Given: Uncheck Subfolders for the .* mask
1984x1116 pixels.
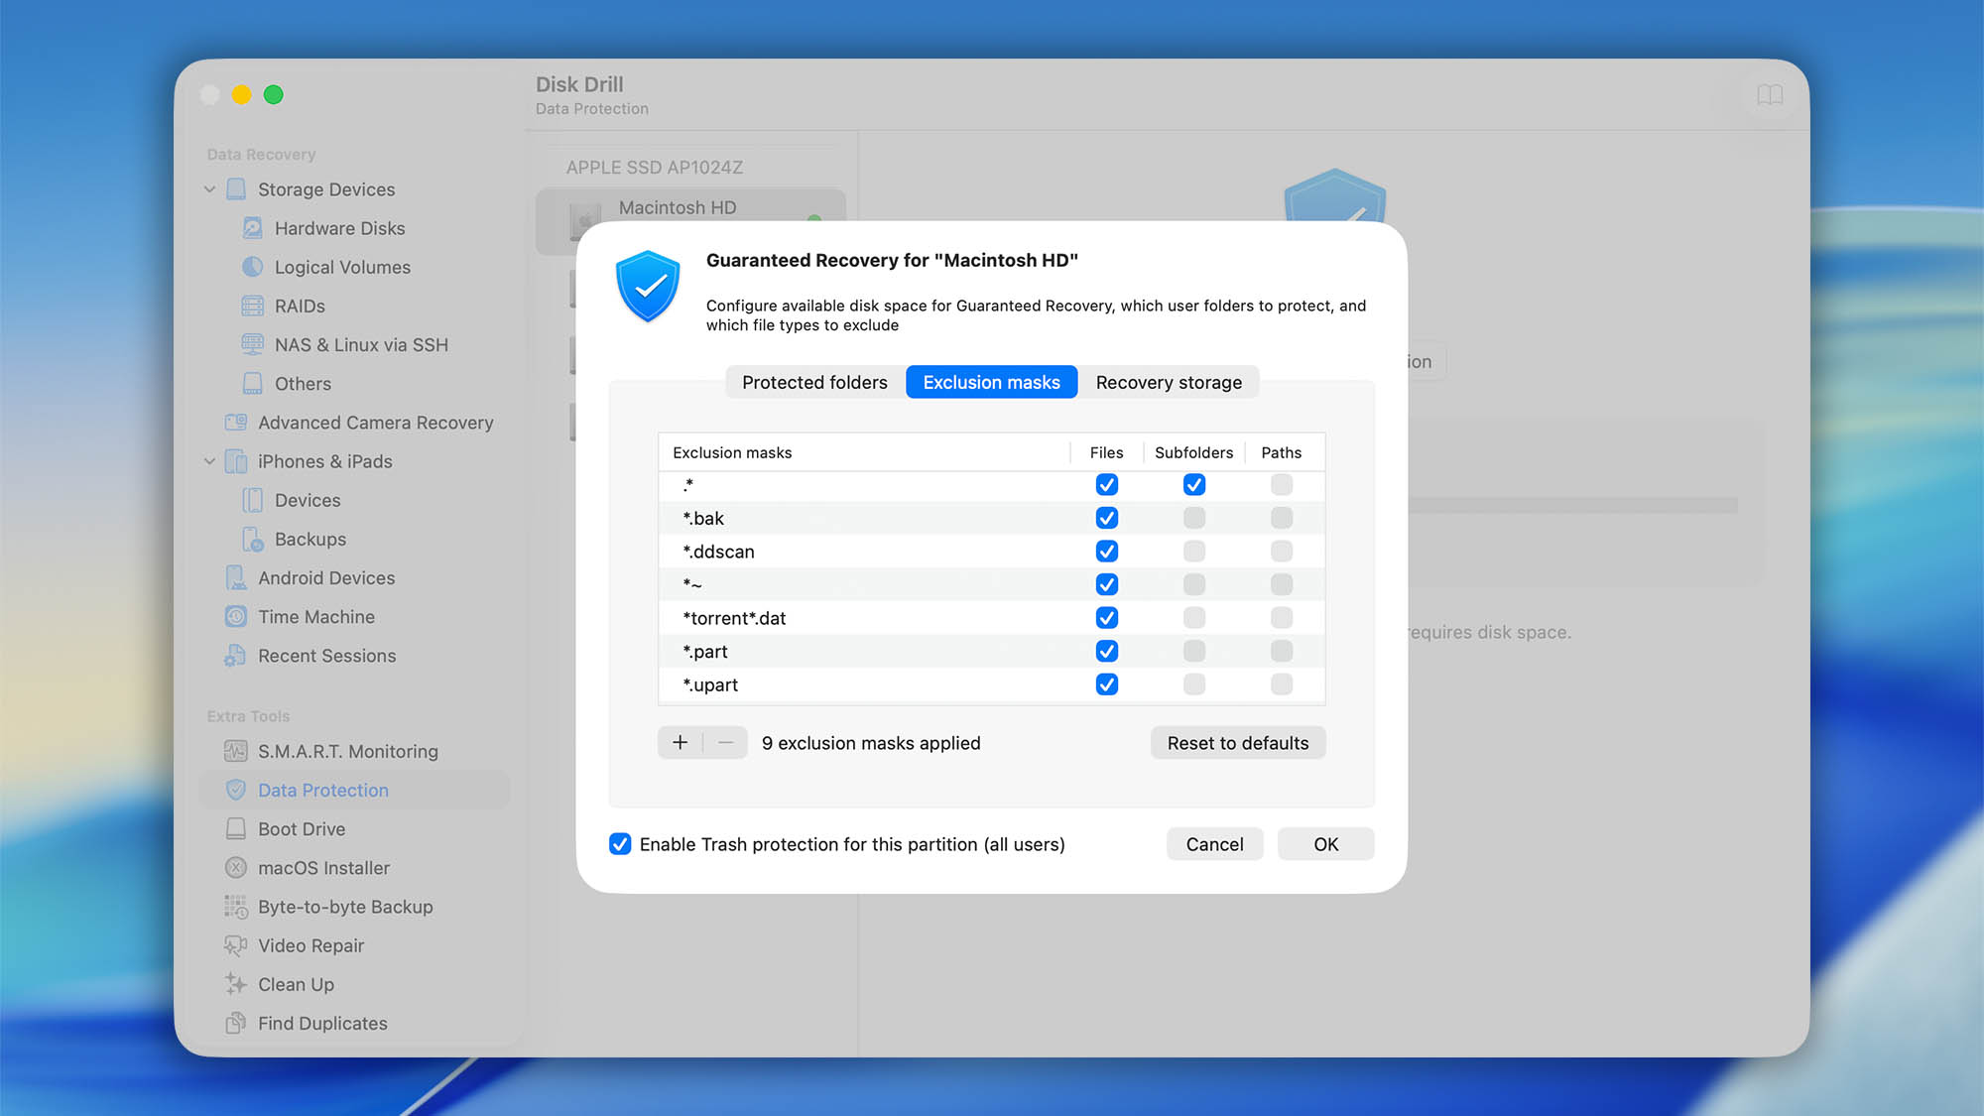Looking at the screenshot, I should (1194, 484).
